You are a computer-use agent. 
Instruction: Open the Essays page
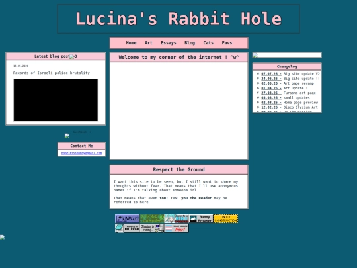(169, 43)
